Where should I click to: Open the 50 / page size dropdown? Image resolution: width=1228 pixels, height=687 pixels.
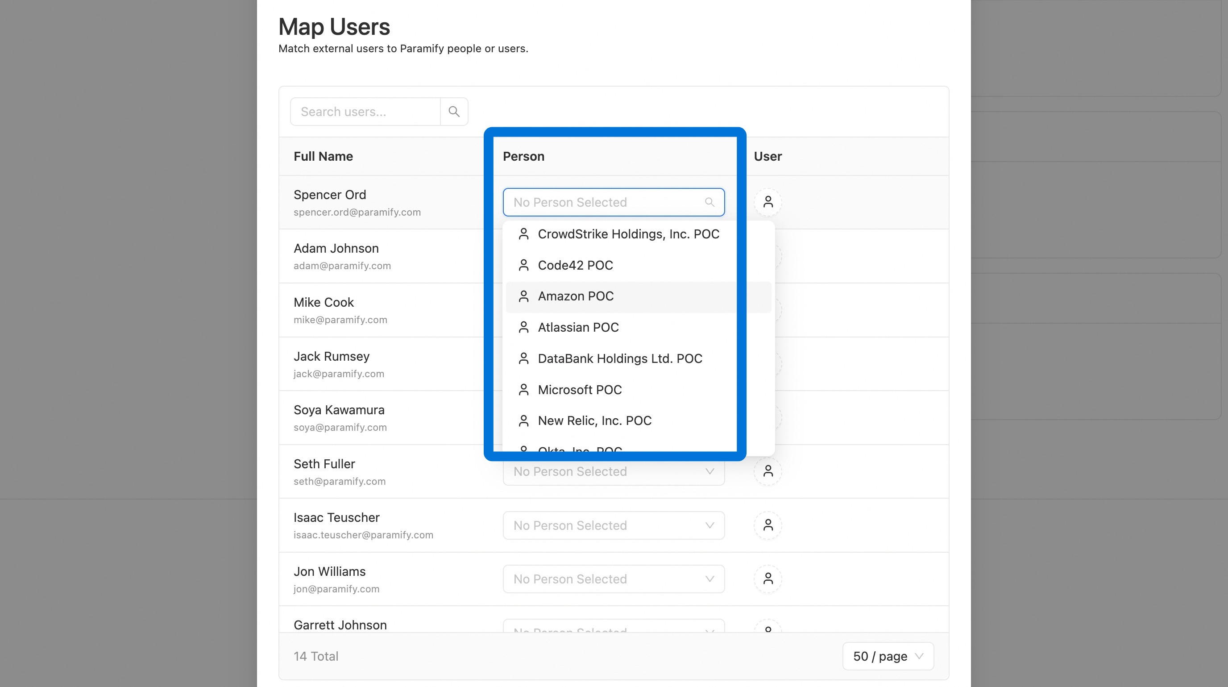888,657
